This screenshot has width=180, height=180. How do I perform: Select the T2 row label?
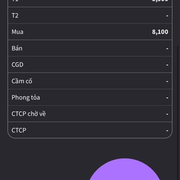click(x=15, y=15)
